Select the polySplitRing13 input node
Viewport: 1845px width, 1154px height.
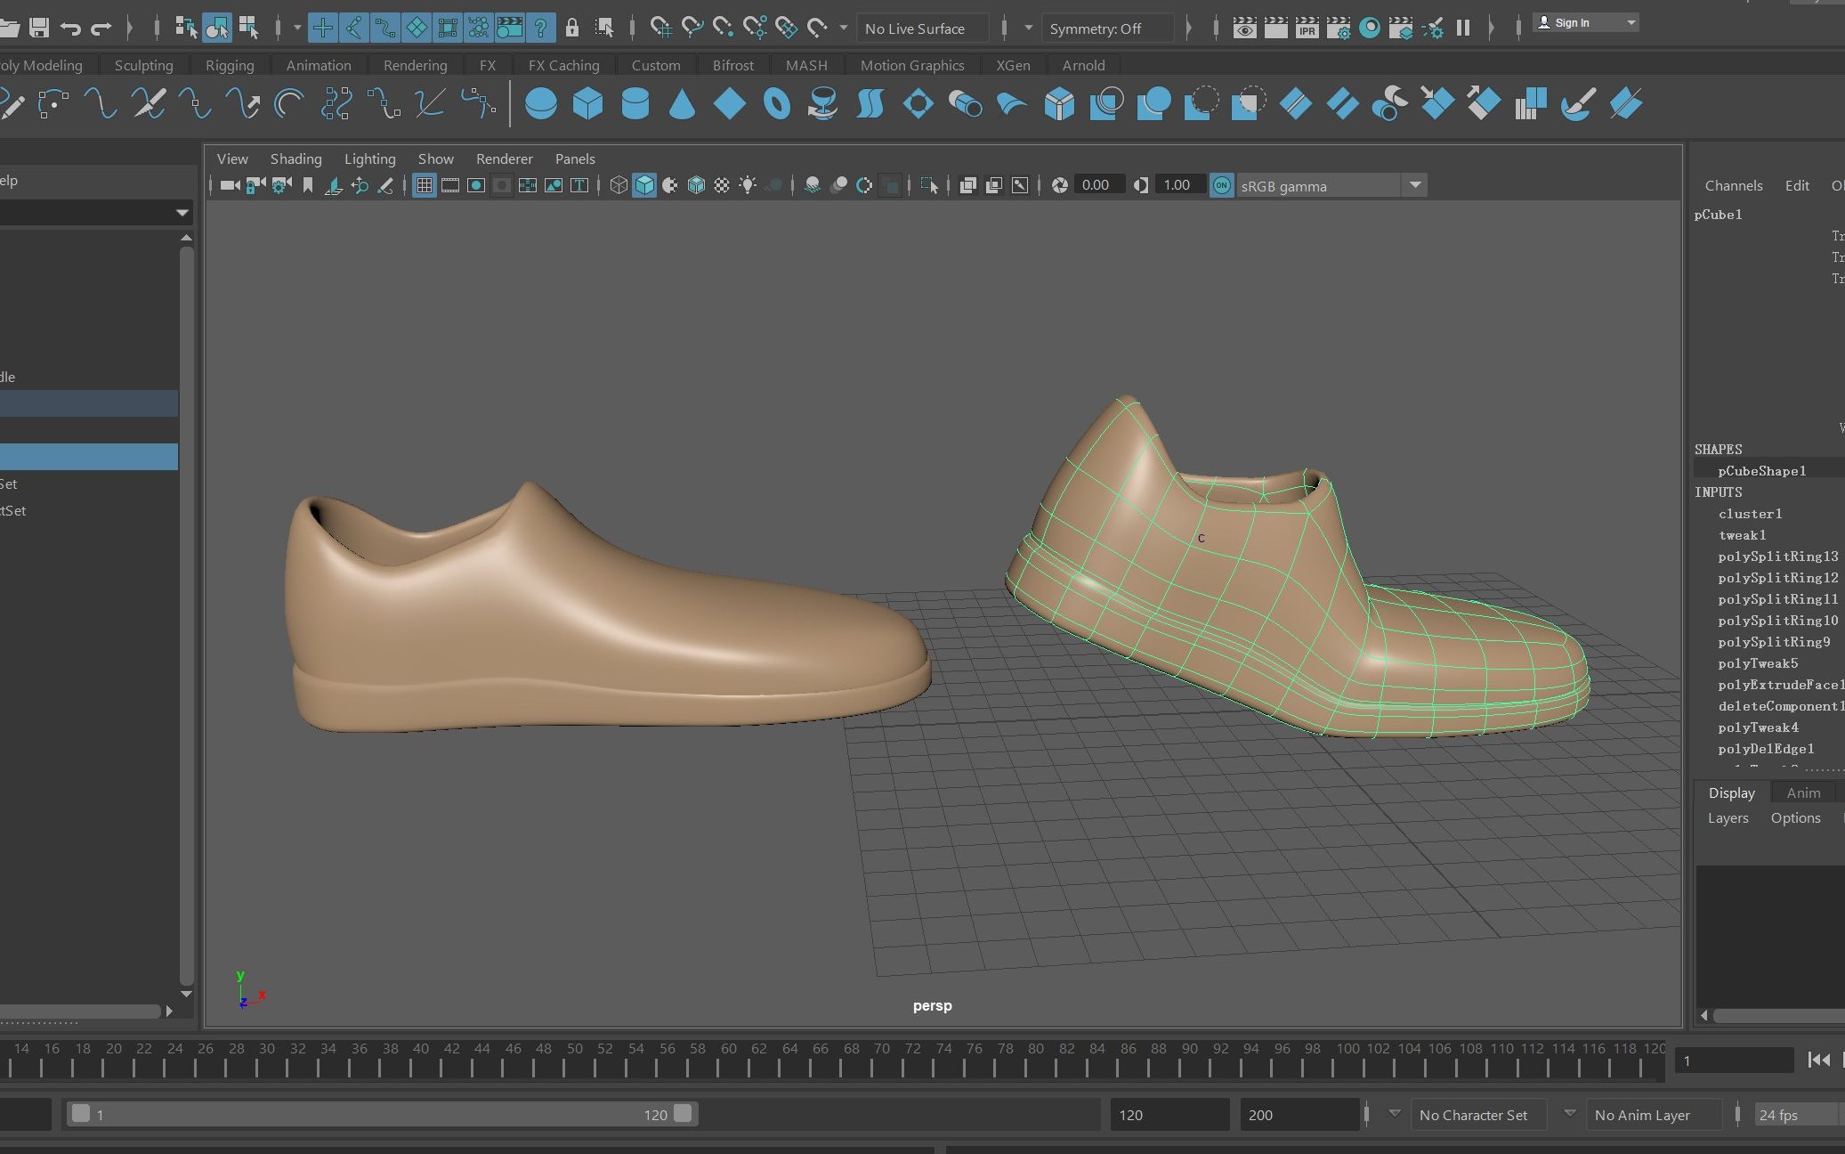(1777, 557)
